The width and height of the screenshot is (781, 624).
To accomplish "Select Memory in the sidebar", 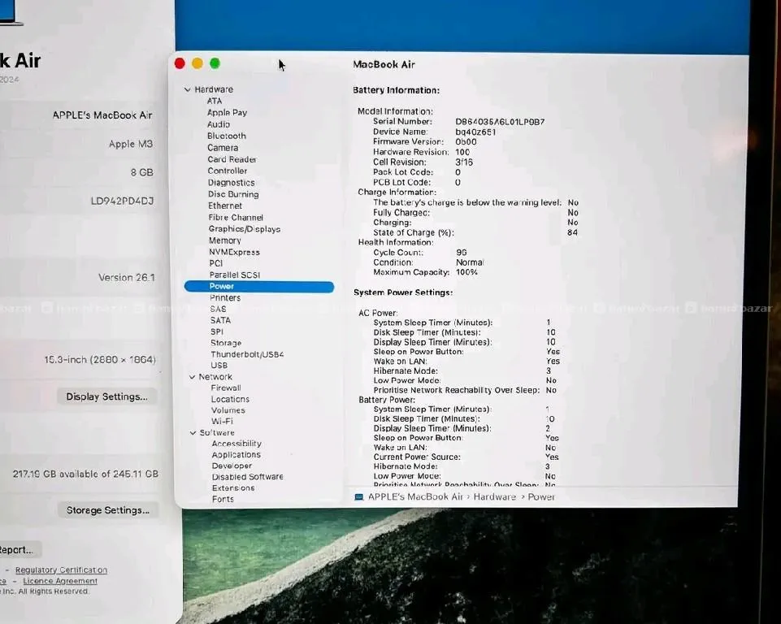I will [224, 240].
